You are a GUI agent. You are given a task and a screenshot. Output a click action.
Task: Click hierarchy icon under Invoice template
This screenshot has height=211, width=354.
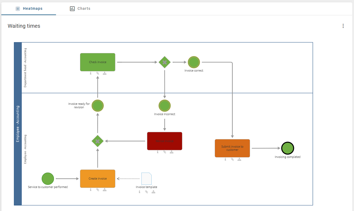tap(153, 192)
